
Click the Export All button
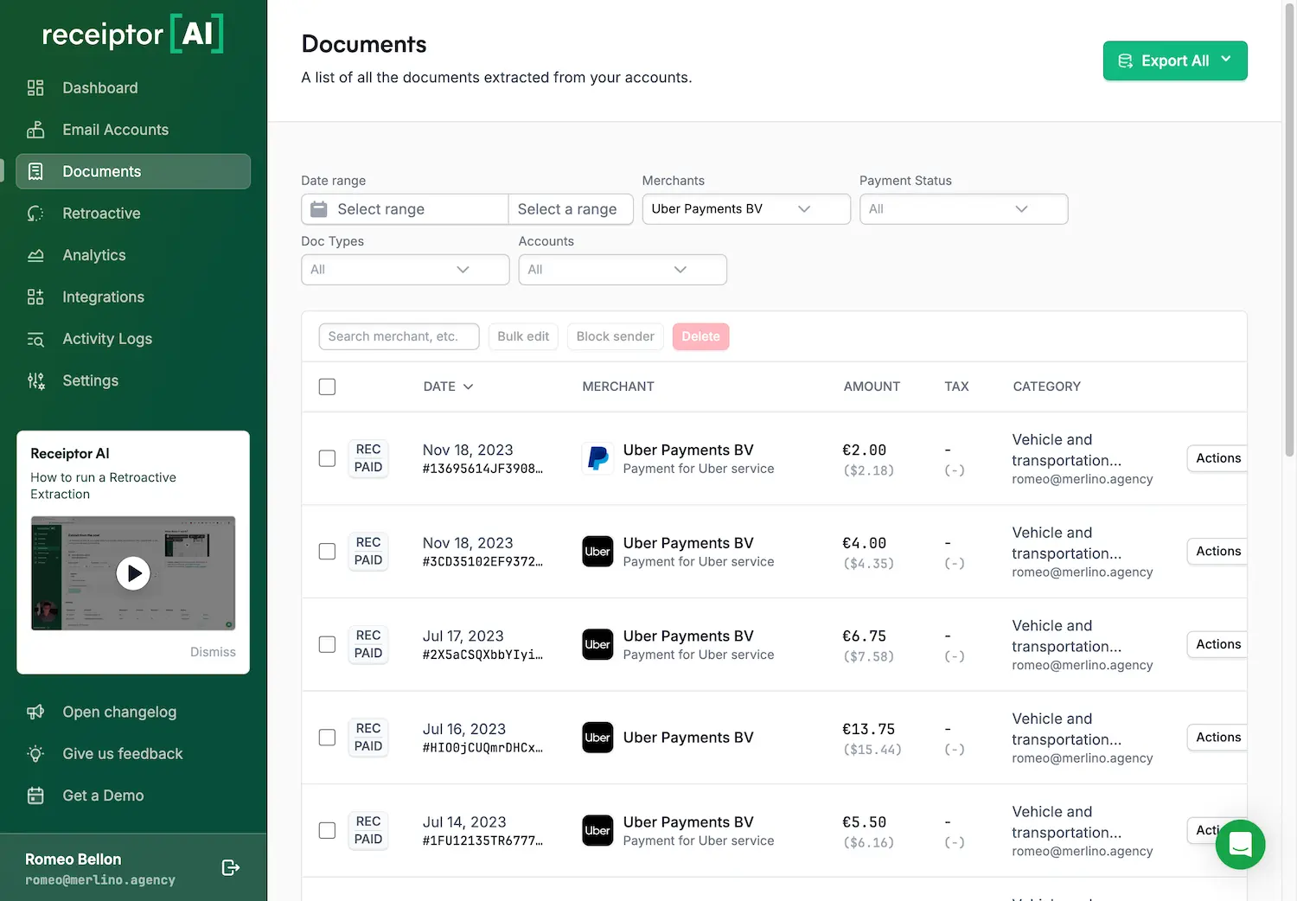1174,61
